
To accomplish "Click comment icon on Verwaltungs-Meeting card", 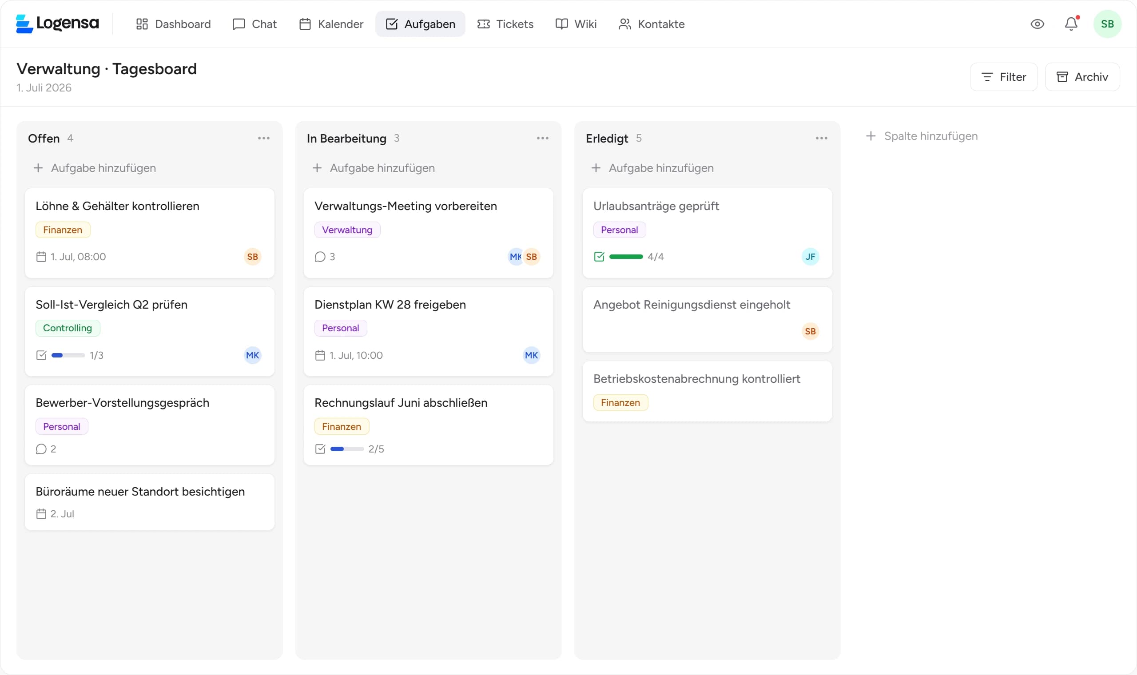I will 320,257.
